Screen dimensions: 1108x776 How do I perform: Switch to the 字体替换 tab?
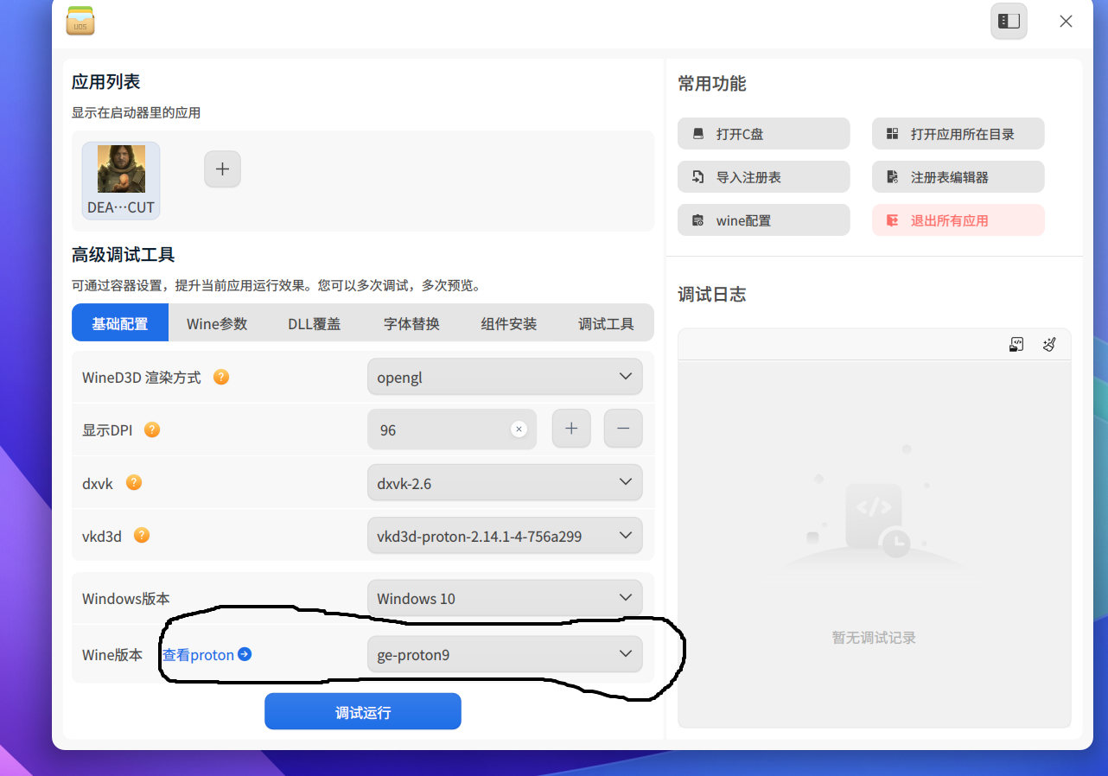pos(411,323)
